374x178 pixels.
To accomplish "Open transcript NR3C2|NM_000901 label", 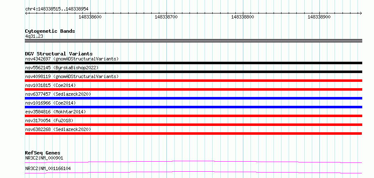I will tap(44, 158).
